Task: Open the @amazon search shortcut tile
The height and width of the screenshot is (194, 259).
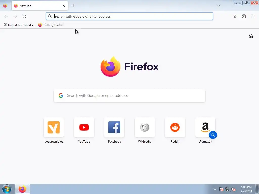Action: click(x=205, y=127)
